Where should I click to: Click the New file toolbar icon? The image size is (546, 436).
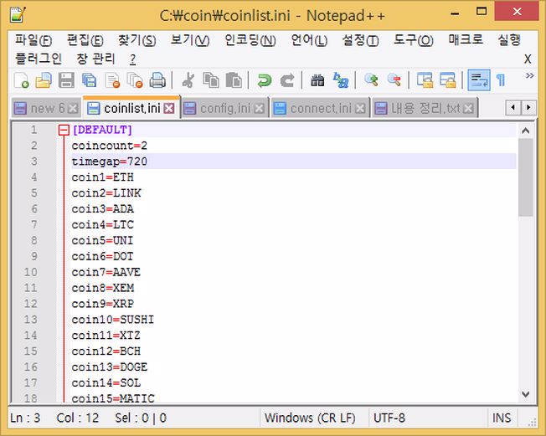pyautogui.click(x=21, y=80)
